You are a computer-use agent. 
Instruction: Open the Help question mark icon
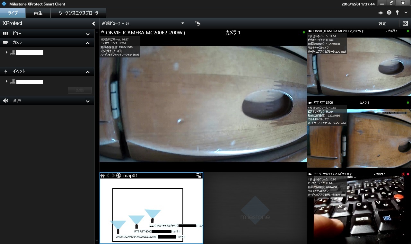point(389,13)
